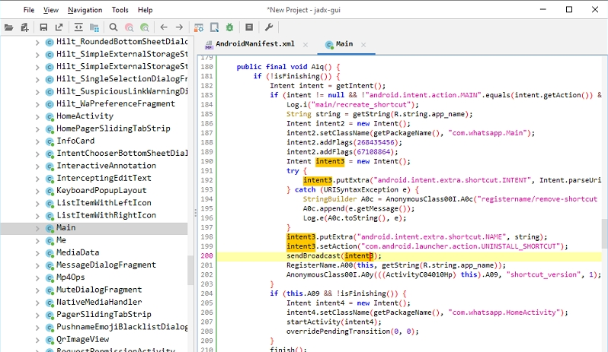Screen dimensions: 608x352
Task: Click the Export toolbar icon
Action: 59,27
